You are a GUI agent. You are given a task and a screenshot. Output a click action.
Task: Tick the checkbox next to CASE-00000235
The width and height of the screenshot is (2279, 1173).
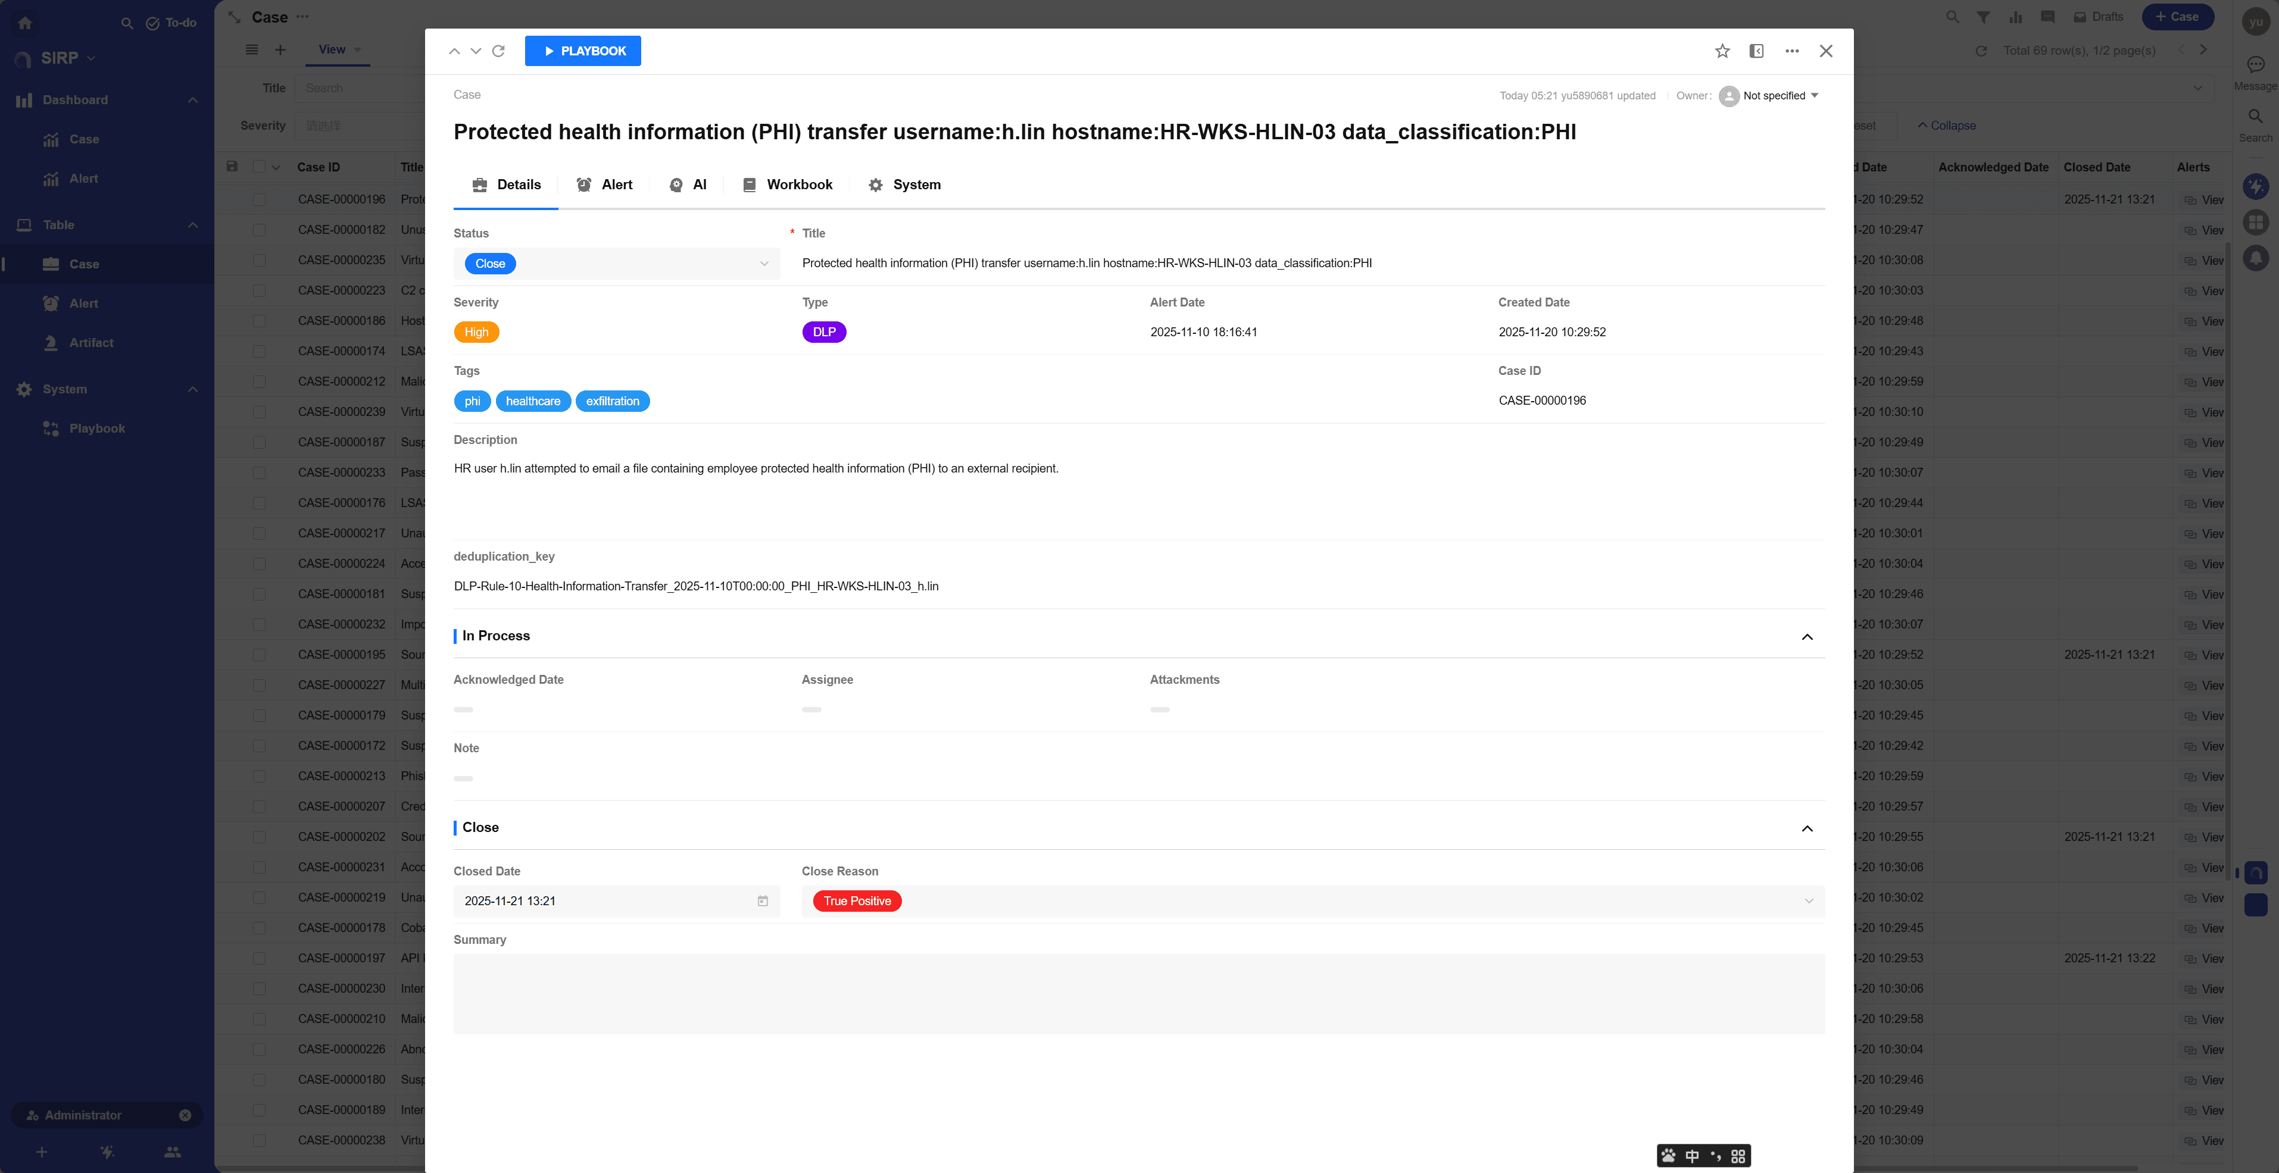coord(259,260)
